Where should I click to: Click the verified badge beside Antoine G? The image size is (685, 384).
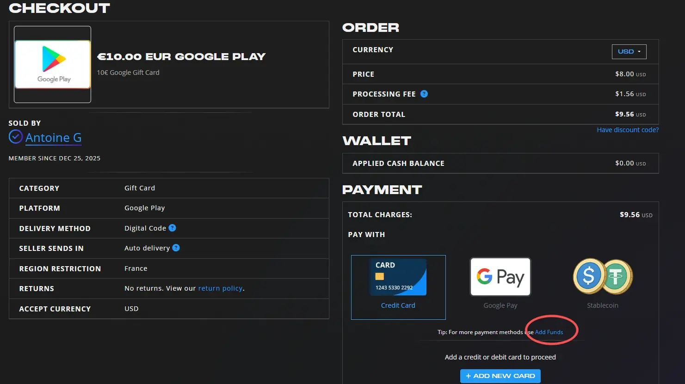[16, 137]
